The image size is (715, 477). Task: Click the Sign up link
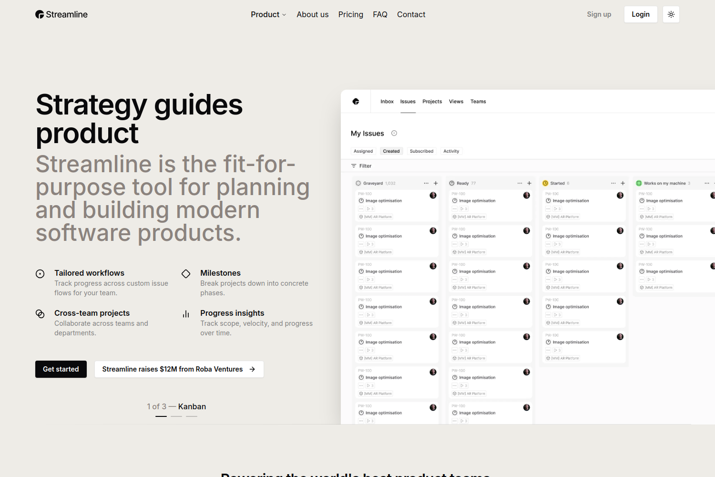(599, 14)
